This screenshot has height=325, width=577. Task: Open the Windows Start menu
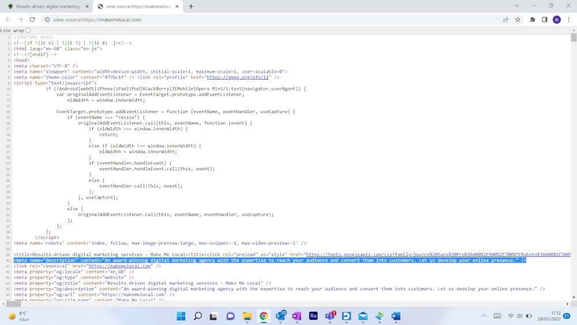click(181, 316)
